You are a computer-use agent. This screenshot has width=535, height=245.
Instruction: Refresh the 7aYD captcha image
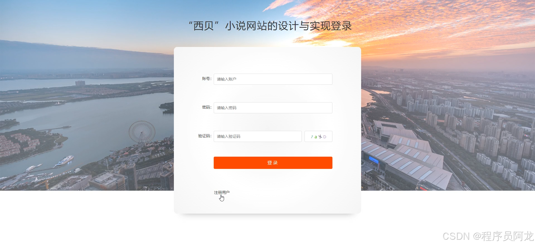(318, 136)
